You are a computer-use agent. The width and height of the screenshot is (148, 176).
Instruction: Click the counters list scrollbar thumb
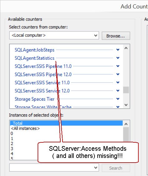pyautogui.click(x=126, y=90)
